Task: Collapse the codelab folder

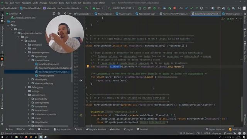Action: 22,41
